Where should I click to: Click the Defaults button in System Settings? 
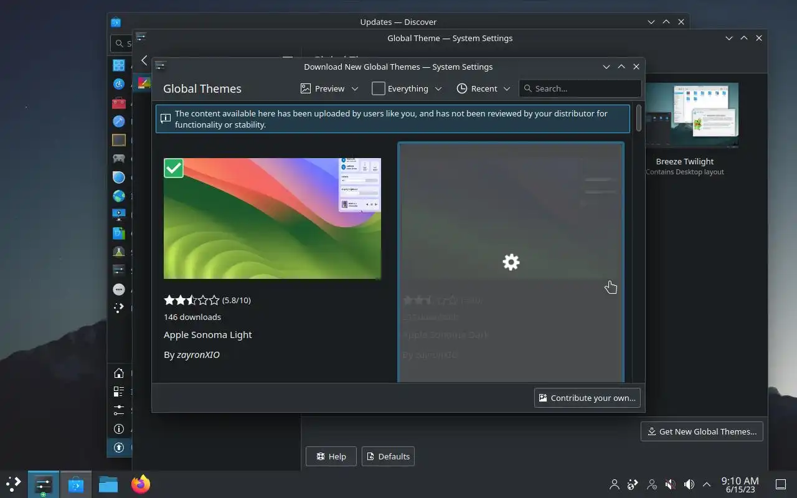[x=388, y=456]
